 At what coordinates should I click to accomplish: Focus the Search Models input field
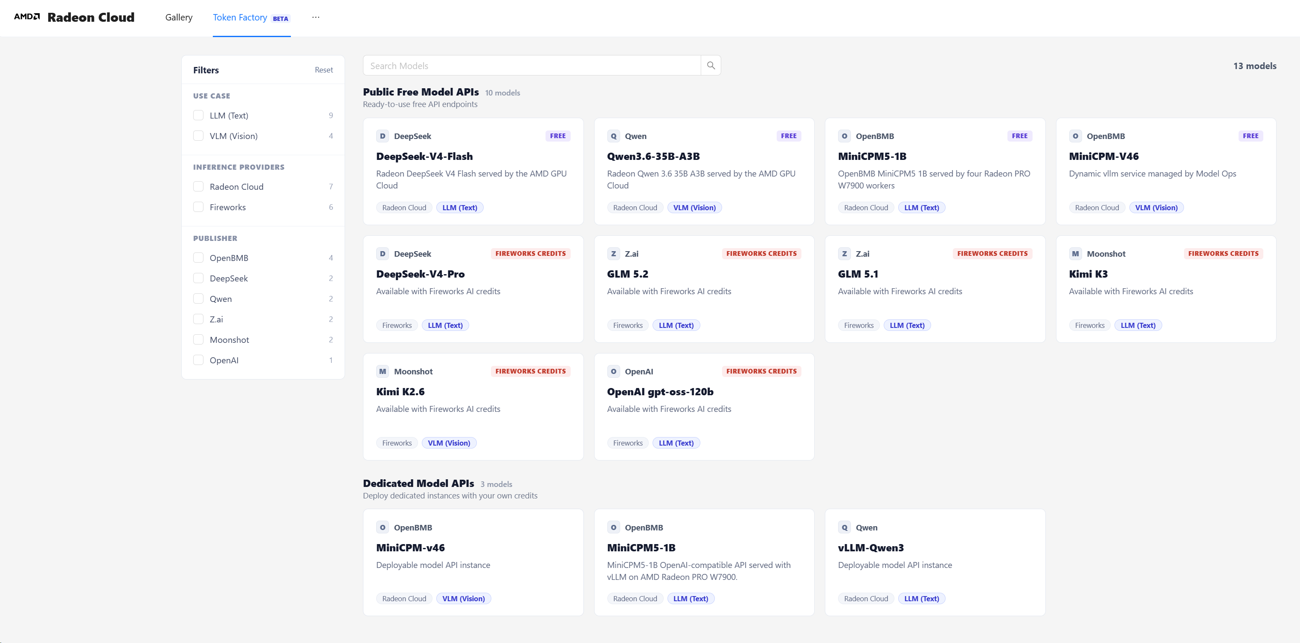click(532, 66)
